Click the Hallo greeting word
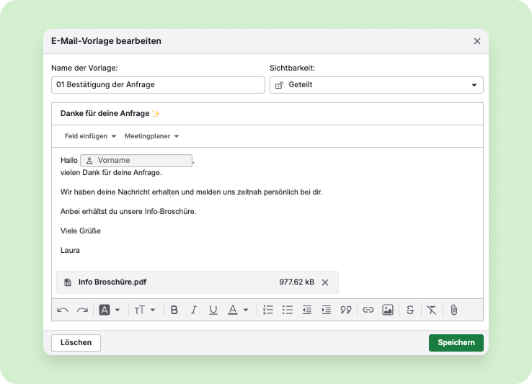The image size is (532, 384). (x=69, y=160)
